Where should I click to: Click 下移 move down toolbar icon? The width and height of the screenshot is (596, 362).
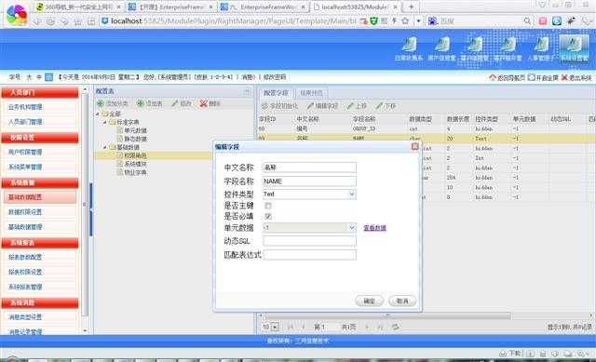[379, 105]
